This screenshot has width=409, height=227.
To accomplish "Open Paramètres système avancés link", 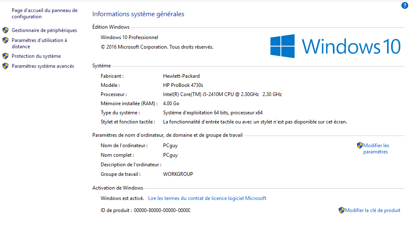I will (x=43, y=66).
